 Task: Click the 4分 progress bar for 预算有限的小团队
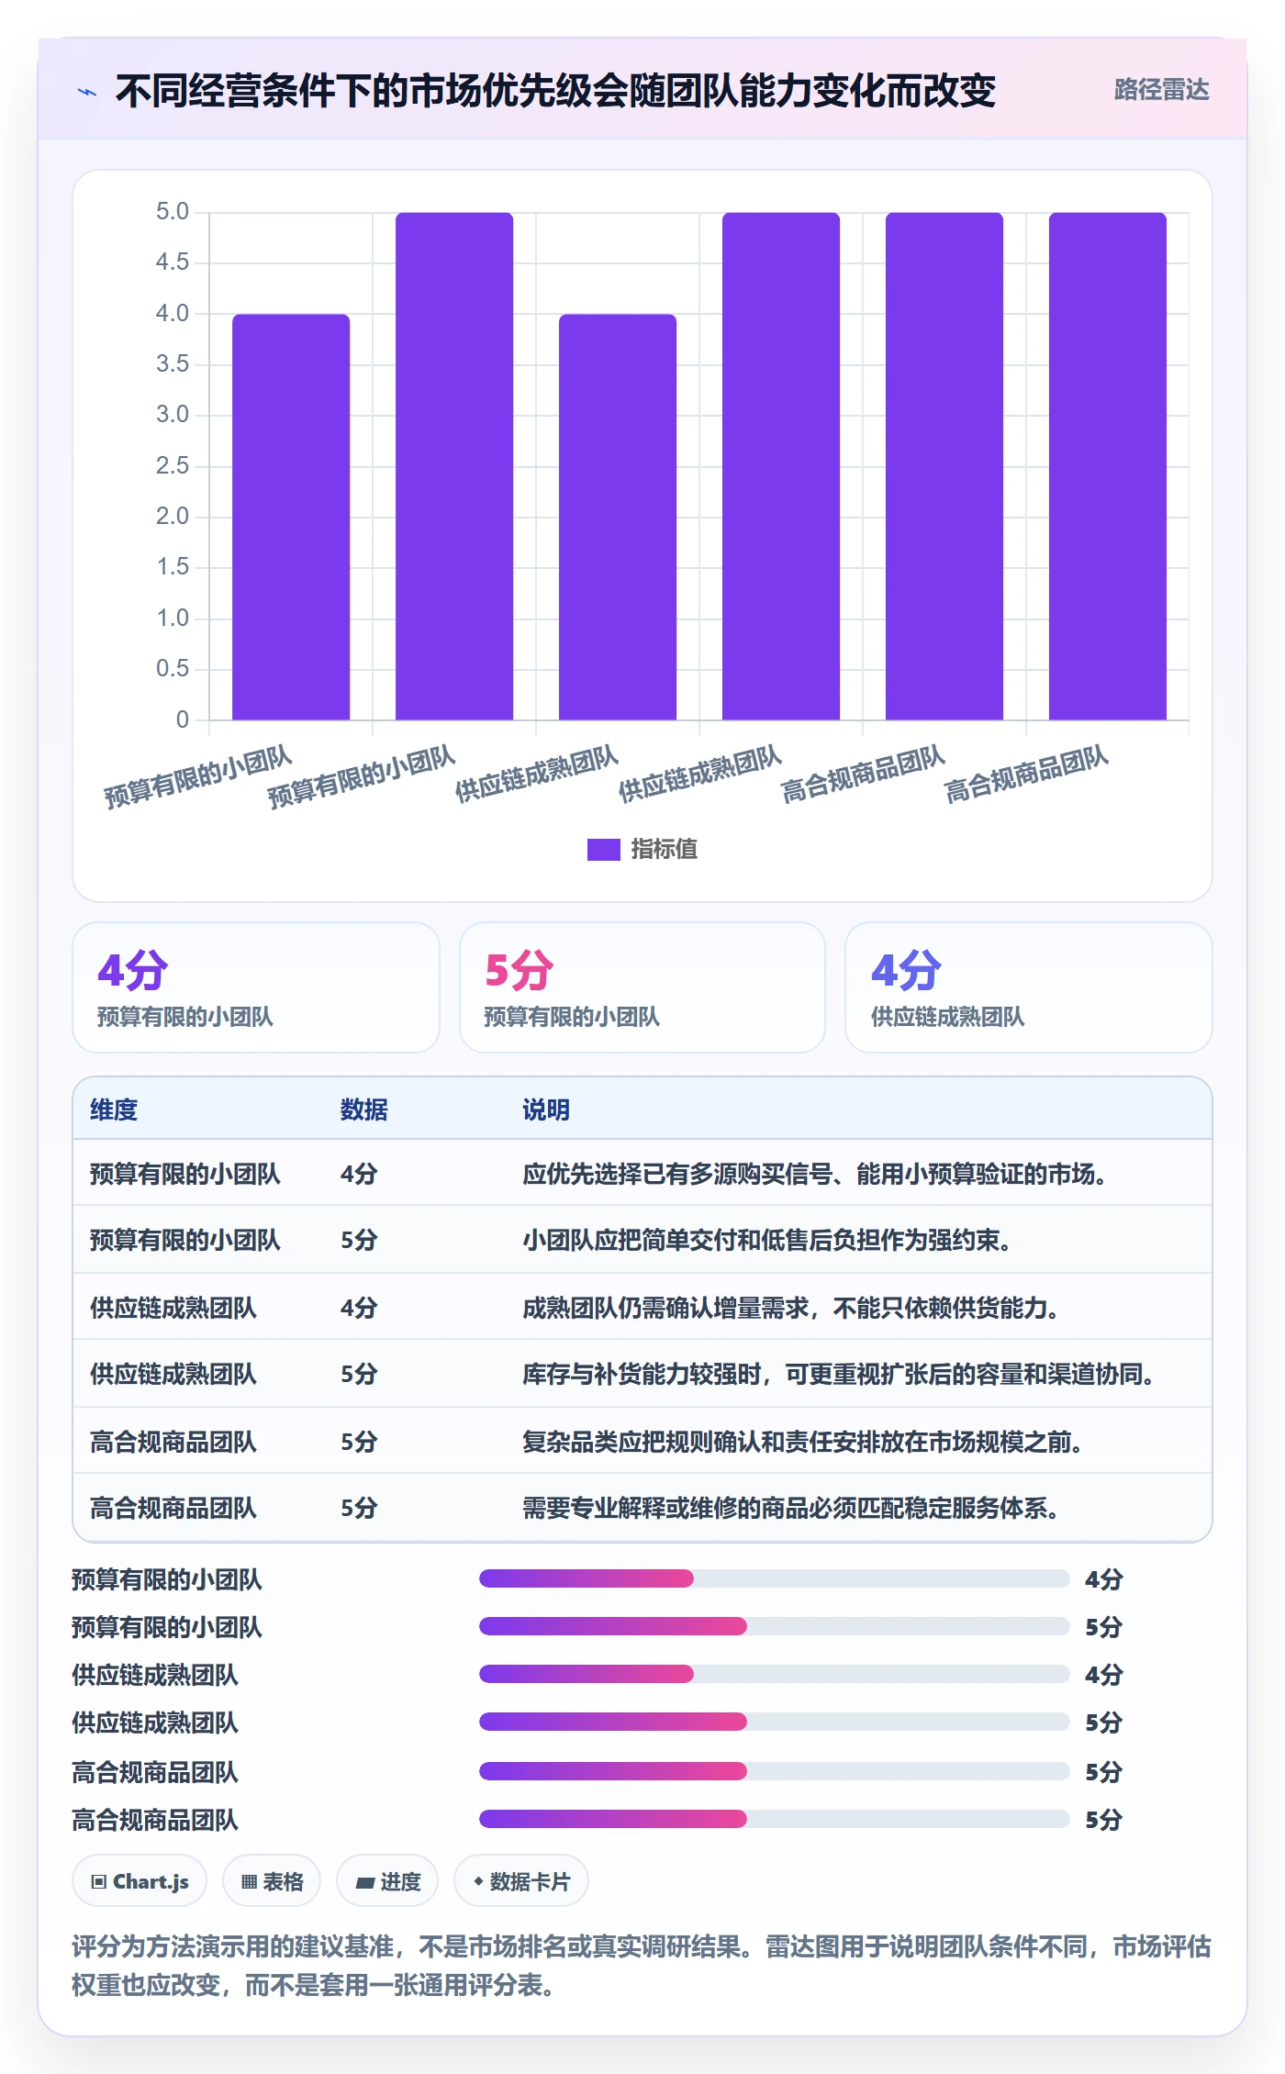point(775,1578)
